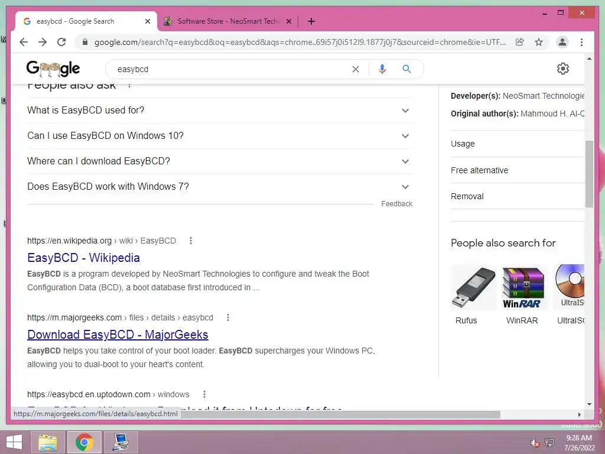605x454 pixels.
Task: Click the muted volume tray icon
Action: [535, 443]
